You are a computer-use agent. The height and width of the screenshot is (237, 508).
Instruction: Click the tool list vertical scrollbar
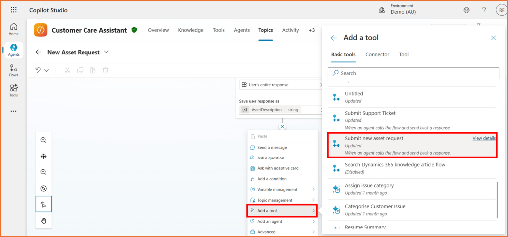point(497,199)
